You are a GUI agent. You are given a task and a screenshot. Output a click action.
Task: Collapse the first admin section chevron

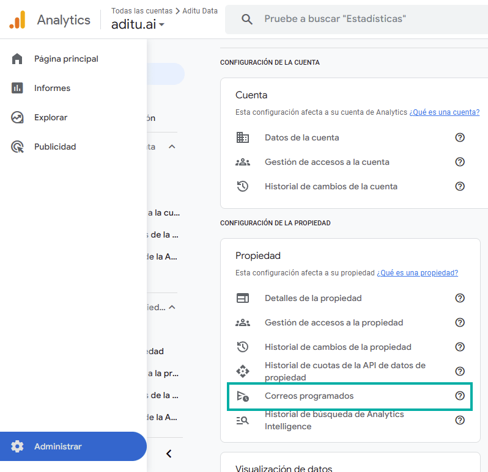[x=172, y=147]
